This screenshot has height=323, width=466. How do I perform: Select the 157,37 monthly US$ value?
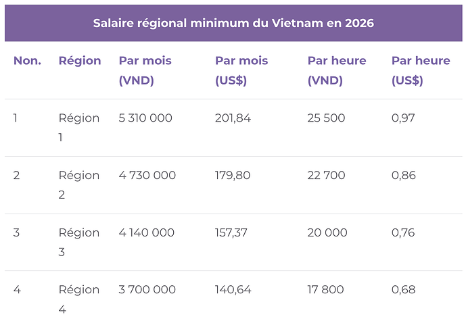point(231,232)
